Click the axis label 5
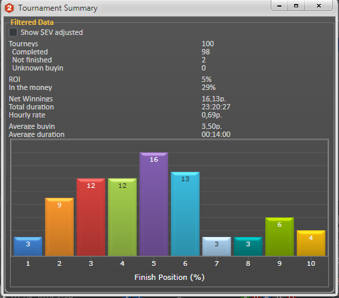339x298 pixels. click(153, 263)
